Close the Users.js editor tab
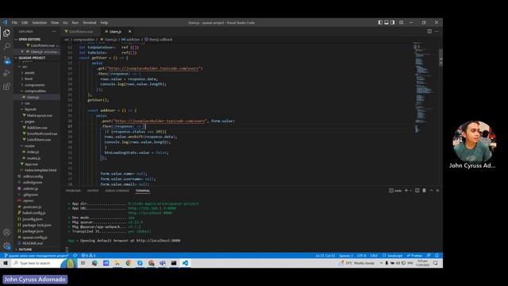The image size is (508, 286). (129, 32)
